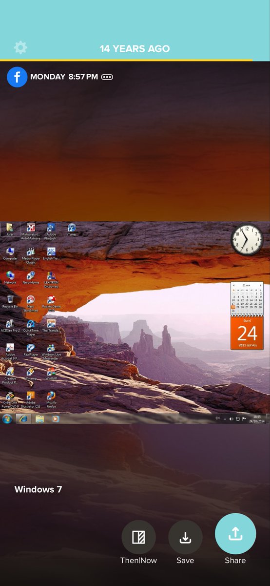
Task: Open the Recycle Bin
Action: click(10, 302)
